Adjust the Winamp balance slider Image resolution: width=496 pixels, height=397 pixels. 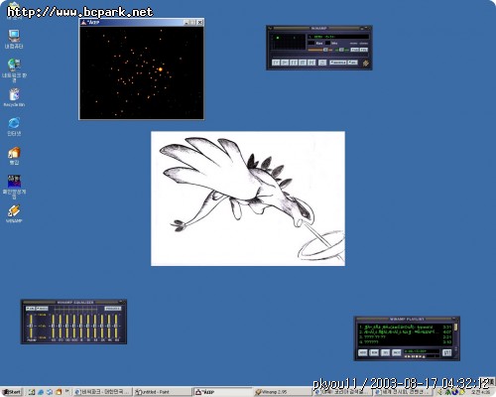click(341, 50)
